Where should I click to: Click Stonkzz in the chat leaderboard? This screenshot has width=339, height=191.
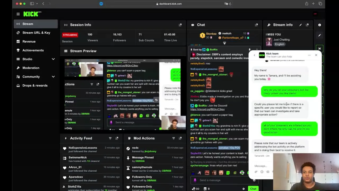(211, 34)
